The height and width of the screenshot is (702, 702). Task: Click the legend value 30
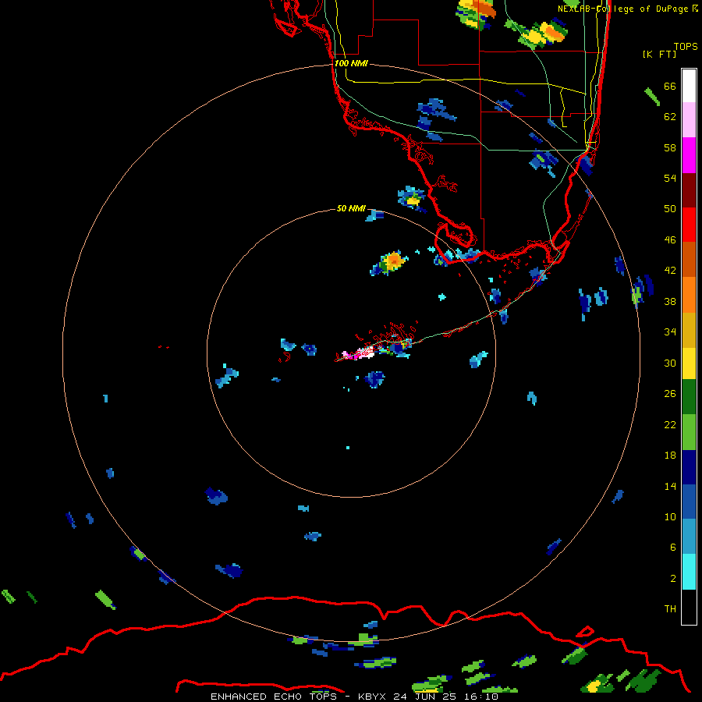pos(670,363)
